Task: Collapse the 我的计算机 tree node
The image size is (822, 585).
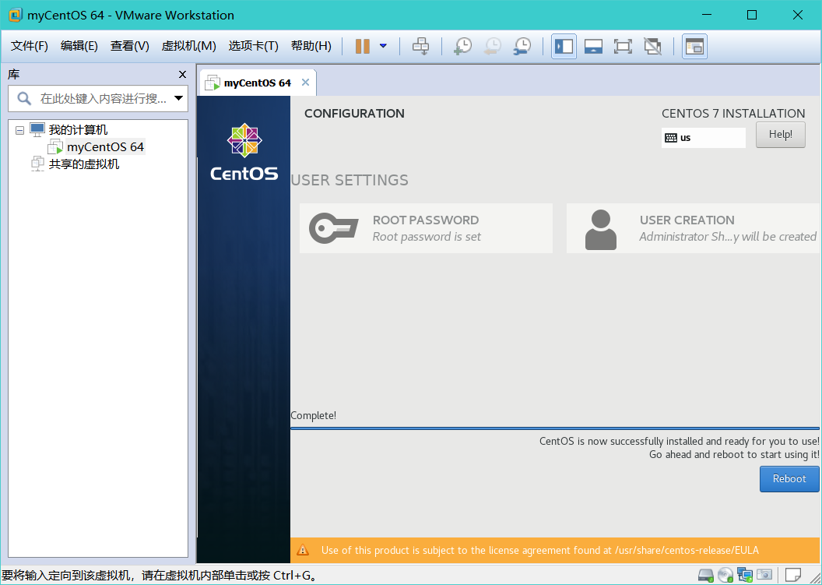Action: pyautogui.click(x=20, y=130)
